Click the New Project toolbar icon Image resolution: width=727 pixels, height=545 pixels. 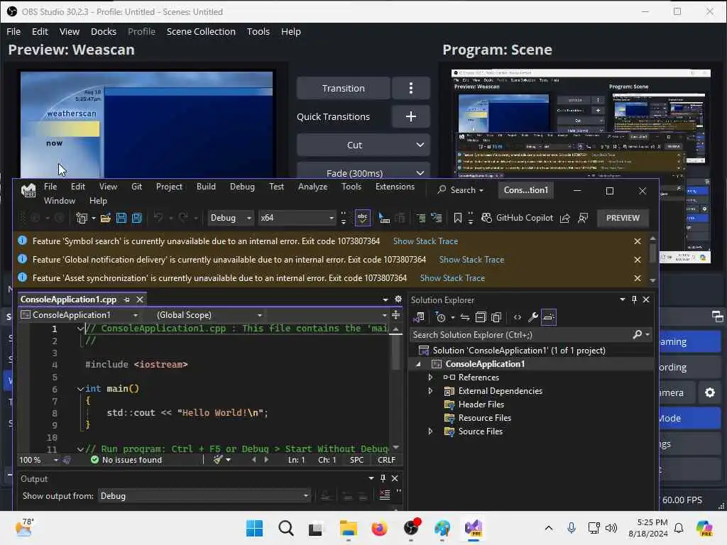pyautogui.click(x=82, y=218)
